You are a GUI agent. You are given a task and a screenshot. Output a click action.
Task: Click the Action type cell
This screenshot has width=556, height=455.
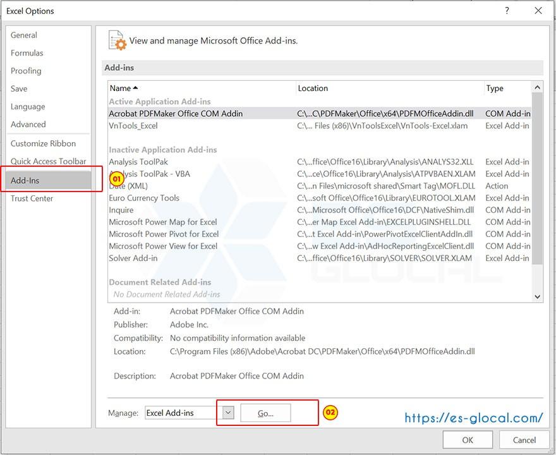(497, 186)
